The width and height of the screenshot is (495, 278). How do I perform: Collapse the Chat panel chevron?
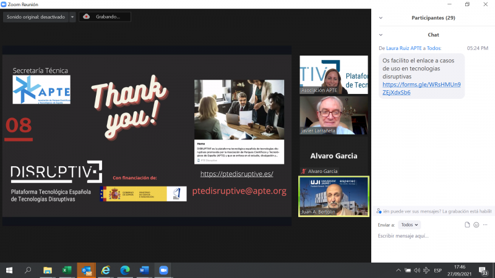point(381,35)
